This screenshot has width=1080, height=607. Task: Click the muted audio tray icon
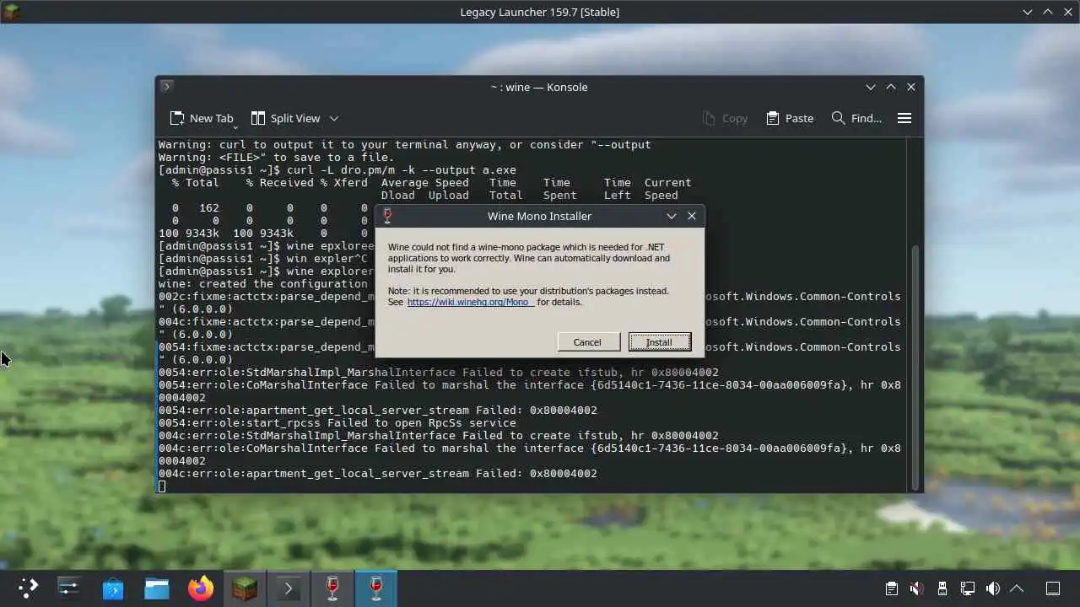coord(917,588)
